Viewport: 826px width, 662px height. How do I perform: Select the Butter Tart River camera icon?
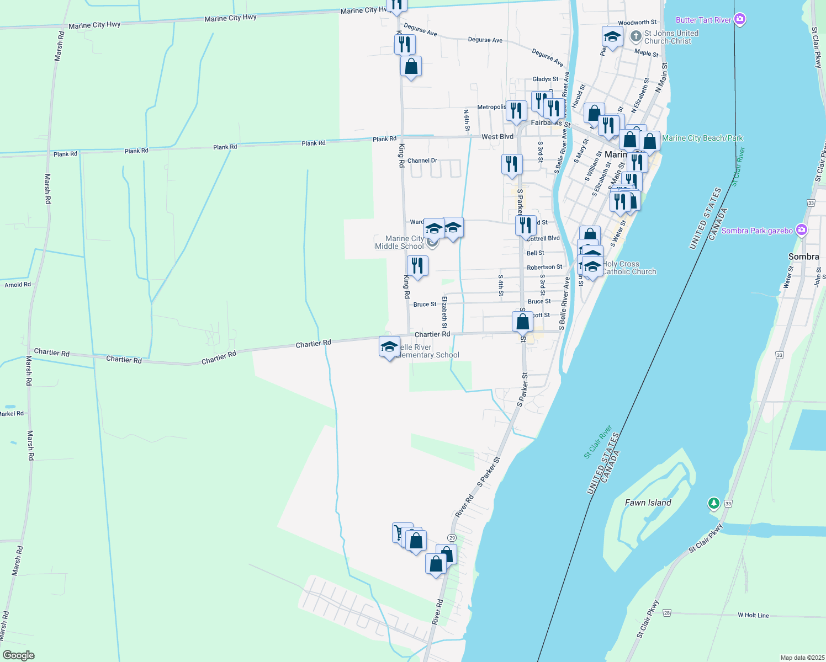[740, 20]
